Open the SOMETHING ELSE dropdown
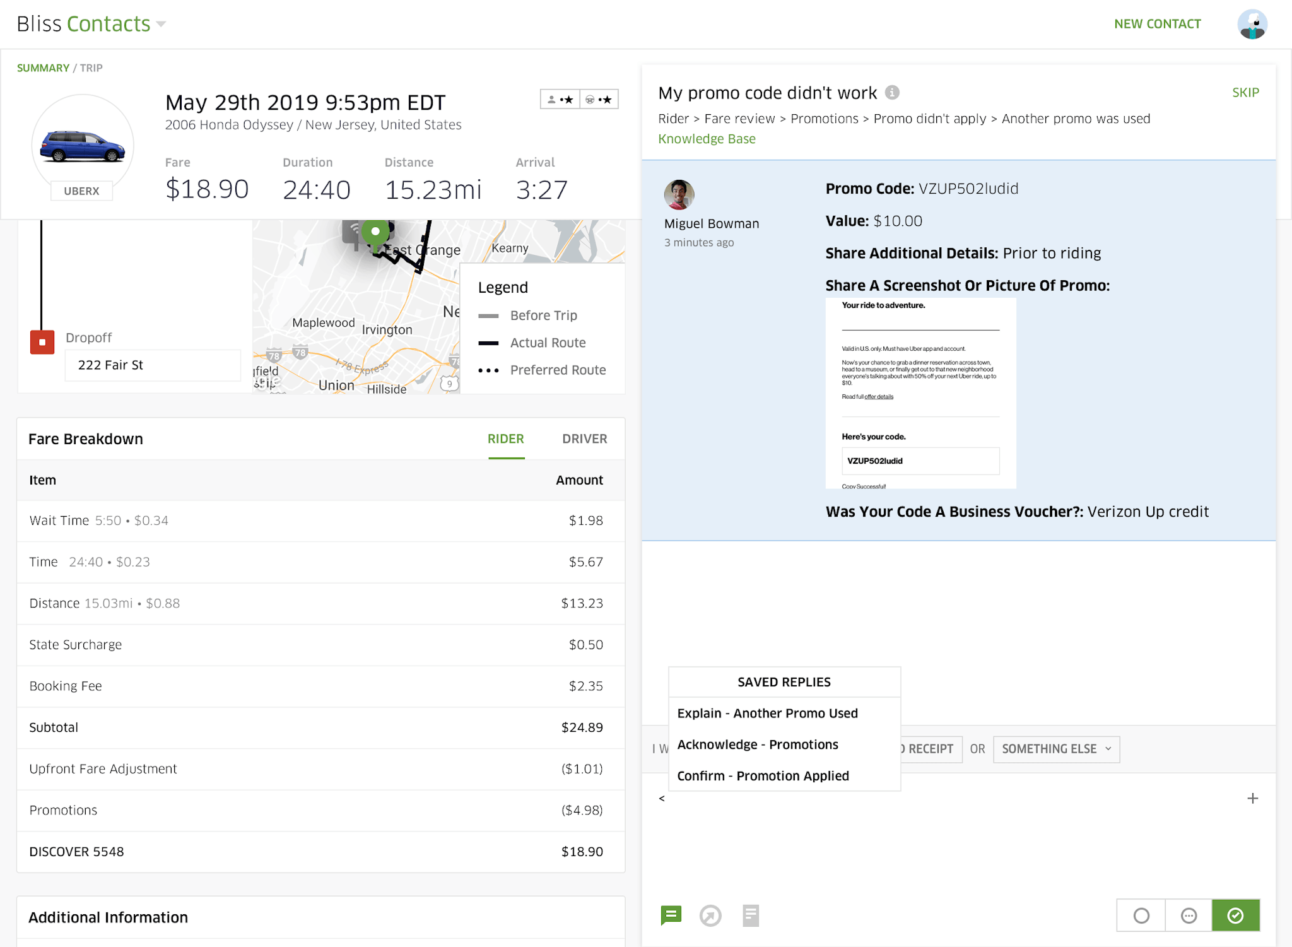The image size is (1292, 947). (x=1056, y=749)
